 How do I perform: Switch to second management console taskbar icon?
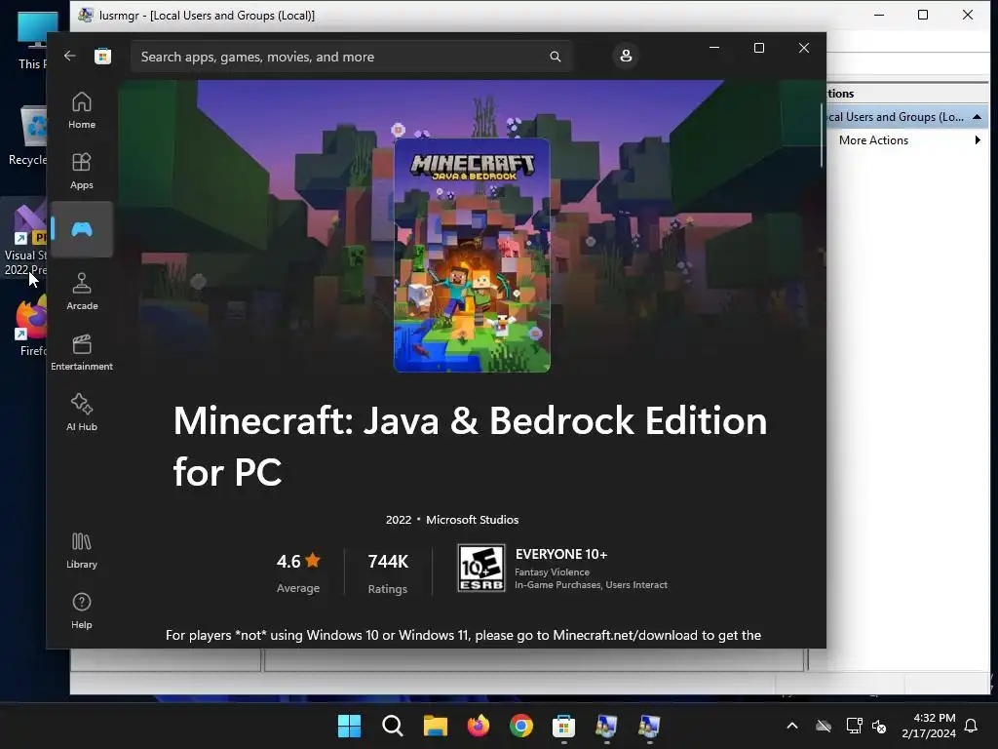(x=649, y=726)
